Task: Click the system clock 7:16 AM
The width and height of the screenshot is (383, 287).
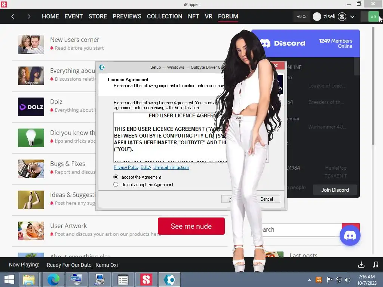Action: (367, 277)
